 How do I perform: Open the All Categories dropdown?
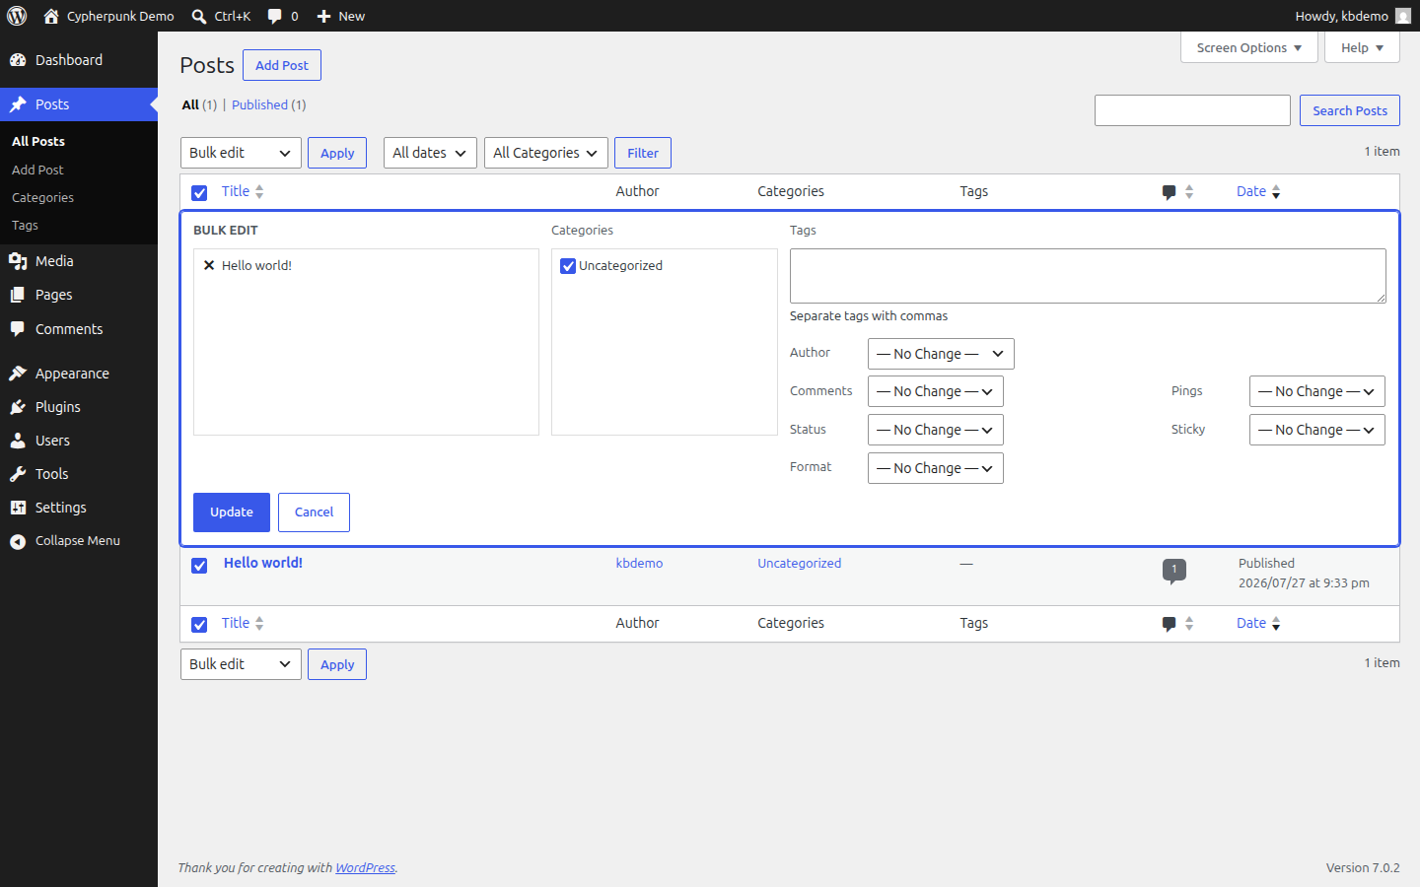(546, 153)
